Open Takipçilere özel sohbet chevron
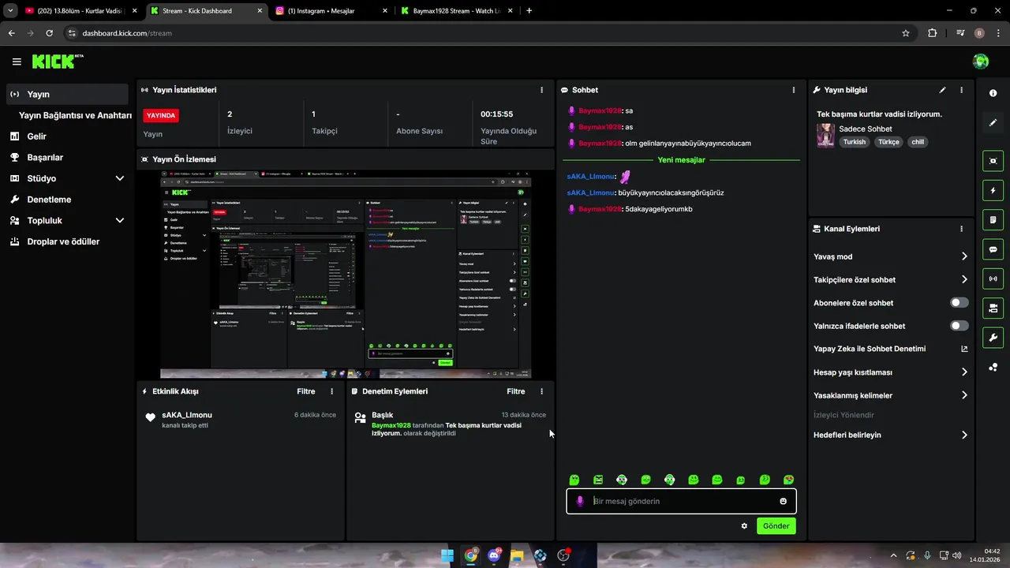Screen dimensions: 1010x568 point(964,279)
